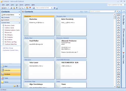Collapse the My Contacts group
The image size is (126, 91).
pyautogui.click(x=19, y=17)
